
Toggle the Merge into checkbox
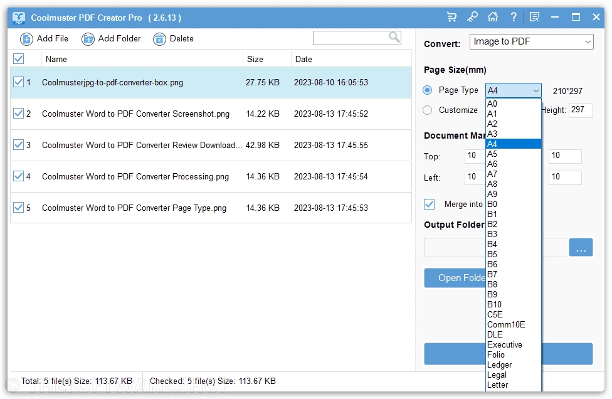pos(430,204)
